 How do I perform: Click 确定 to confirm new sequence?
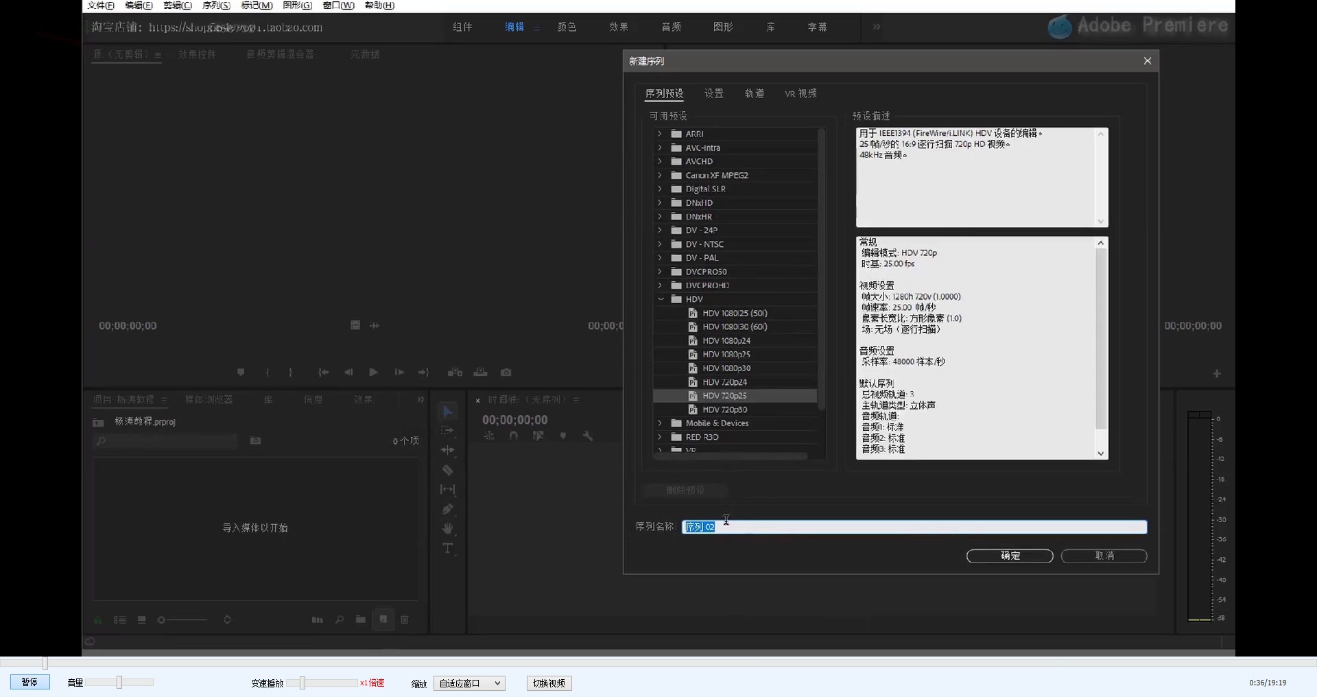1010,556
